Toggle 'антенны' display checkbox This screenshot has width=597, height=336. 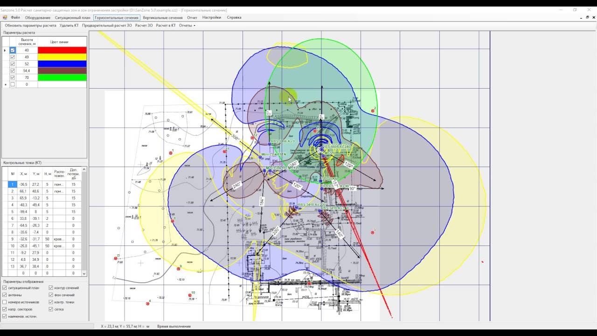(5, 295)
